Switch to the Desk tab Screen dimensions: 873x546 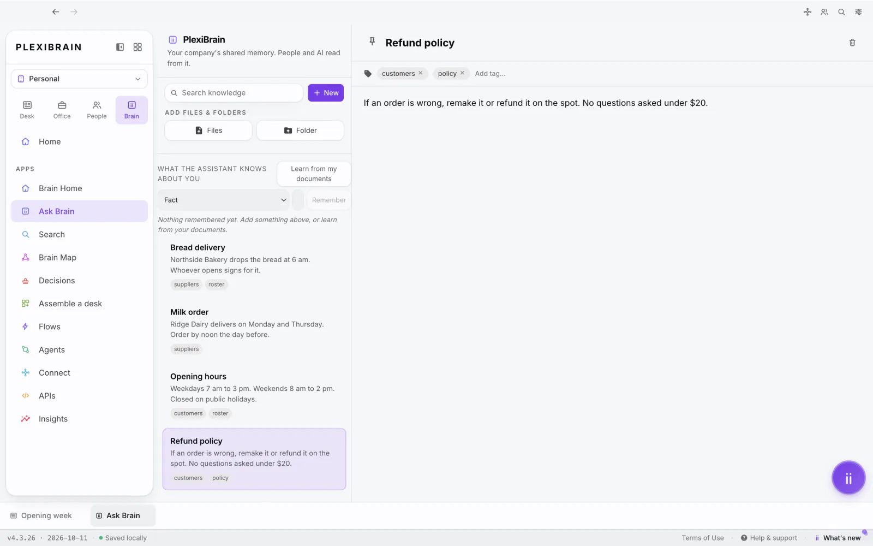coord(27,110)
